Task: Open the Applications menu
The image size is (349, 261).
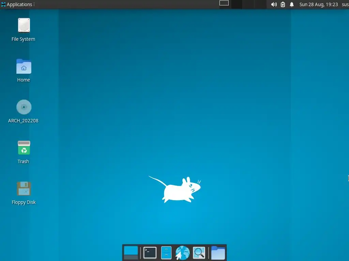Action: point(18,4)
